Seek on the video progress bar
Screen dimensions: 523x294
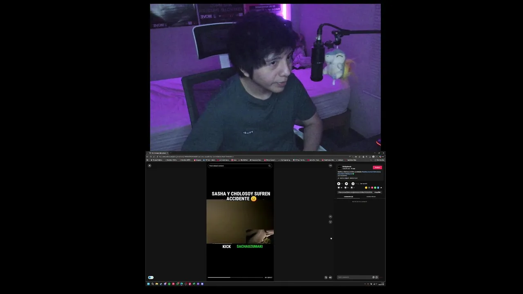(x=235, y=277)
